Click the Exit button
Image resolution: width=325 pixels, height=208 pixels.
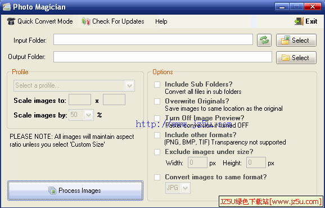(x=306, y=21)
